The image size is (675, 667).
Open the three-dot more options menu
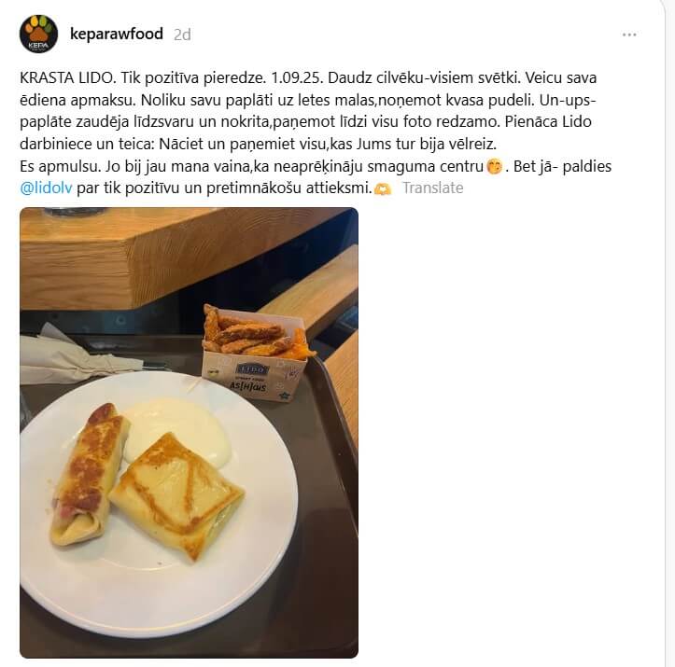pyautogui.click(x=629, y=35)
